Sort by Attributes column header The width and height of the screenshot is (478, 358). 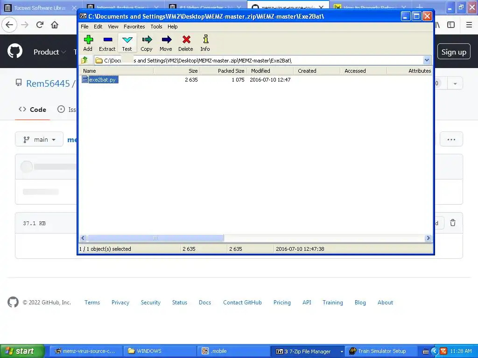click(409, 71)
